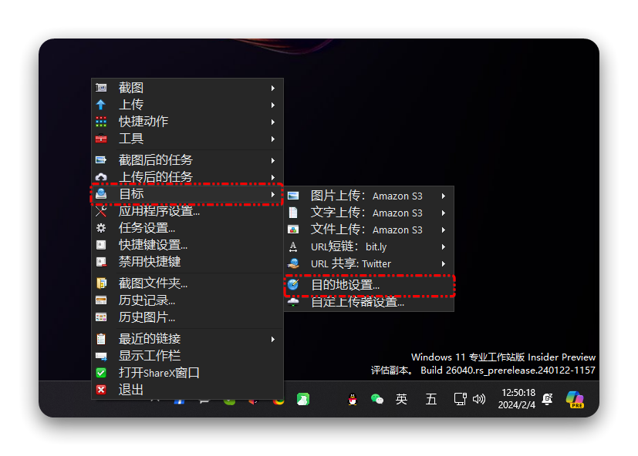Expand the 上传 submenu arrow

pos(273,106)
